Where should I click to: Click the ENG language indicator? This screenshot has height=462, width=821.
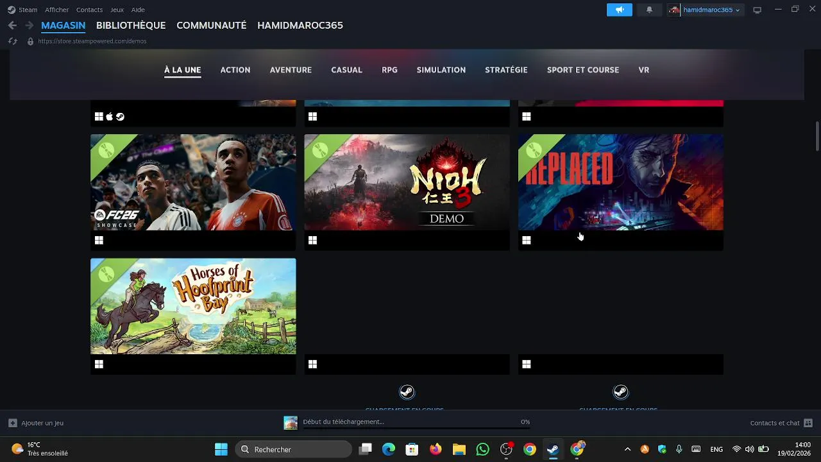(716, 449)
